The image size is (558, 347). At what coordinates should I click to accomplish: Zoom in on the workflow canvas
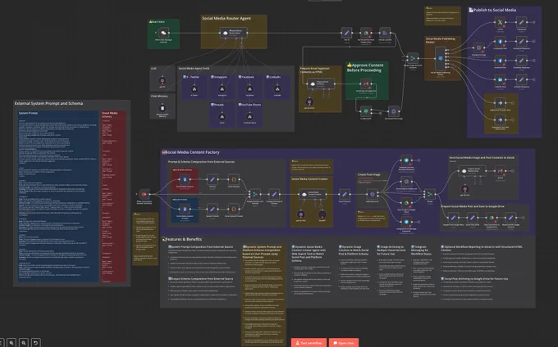coord(11,343)
